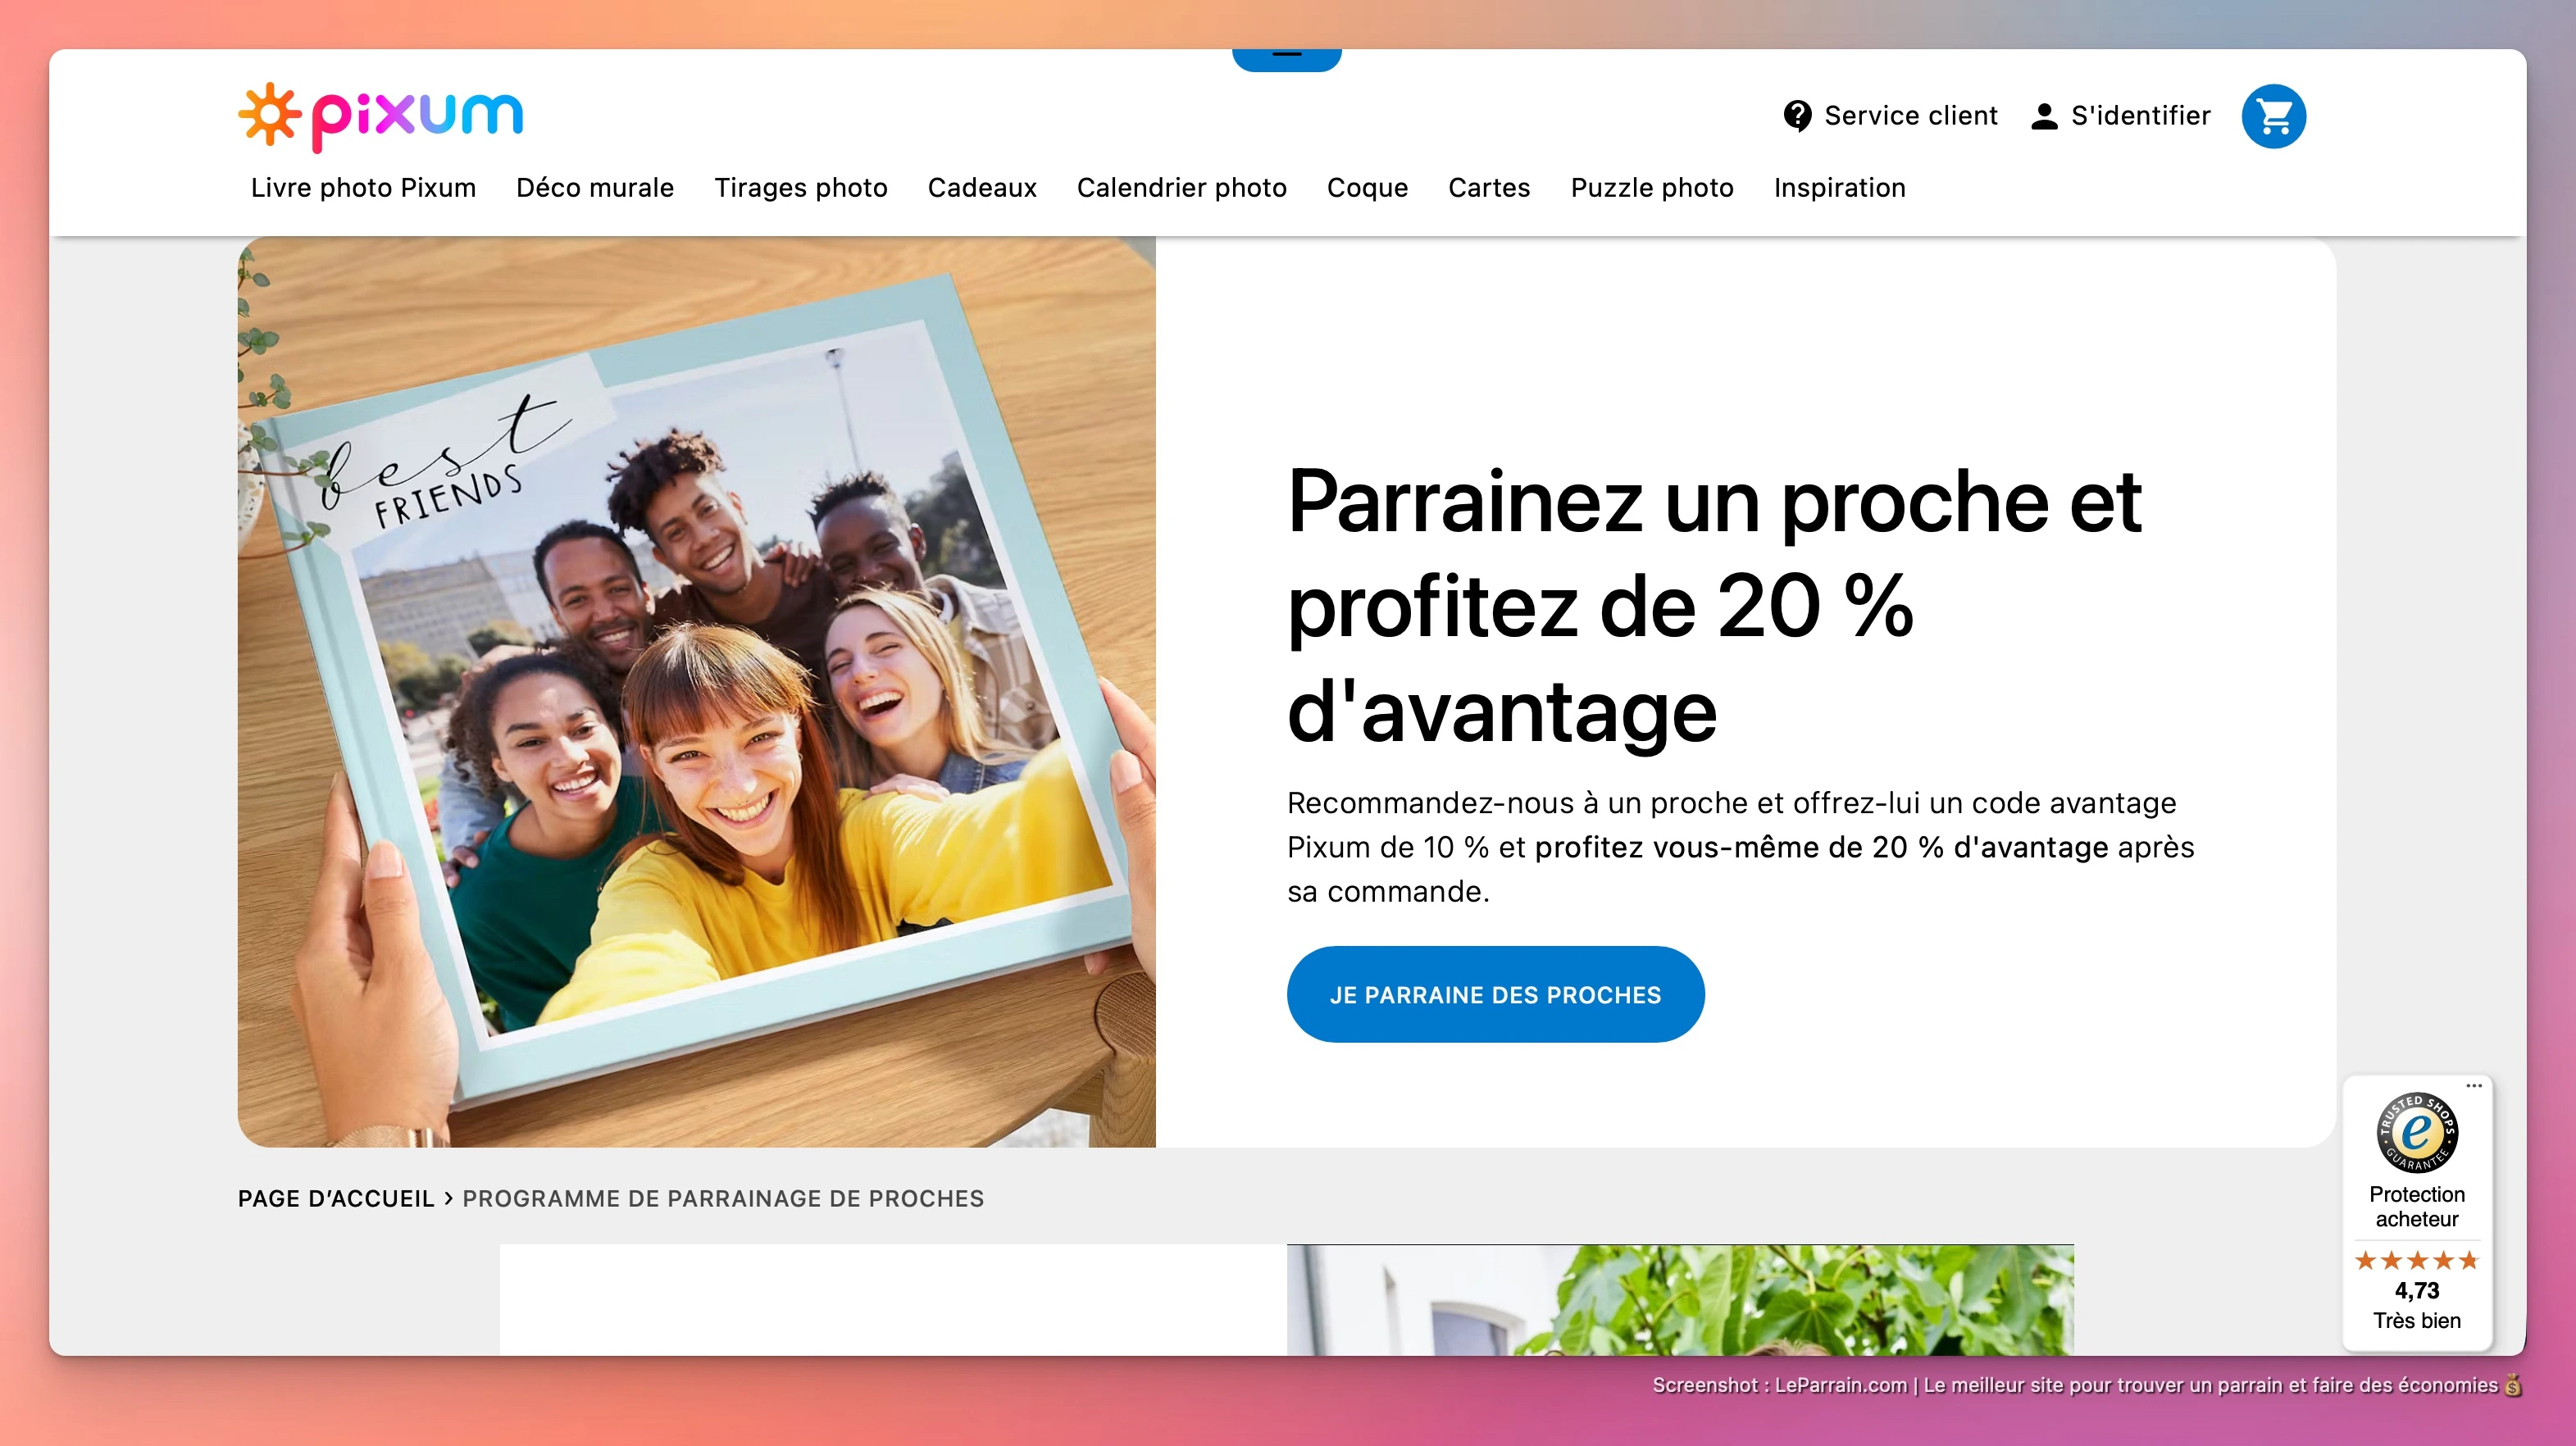Open the Inspiration menu item
2576x1446 pixels.
pyautogui.click(x=1839, y=188)
